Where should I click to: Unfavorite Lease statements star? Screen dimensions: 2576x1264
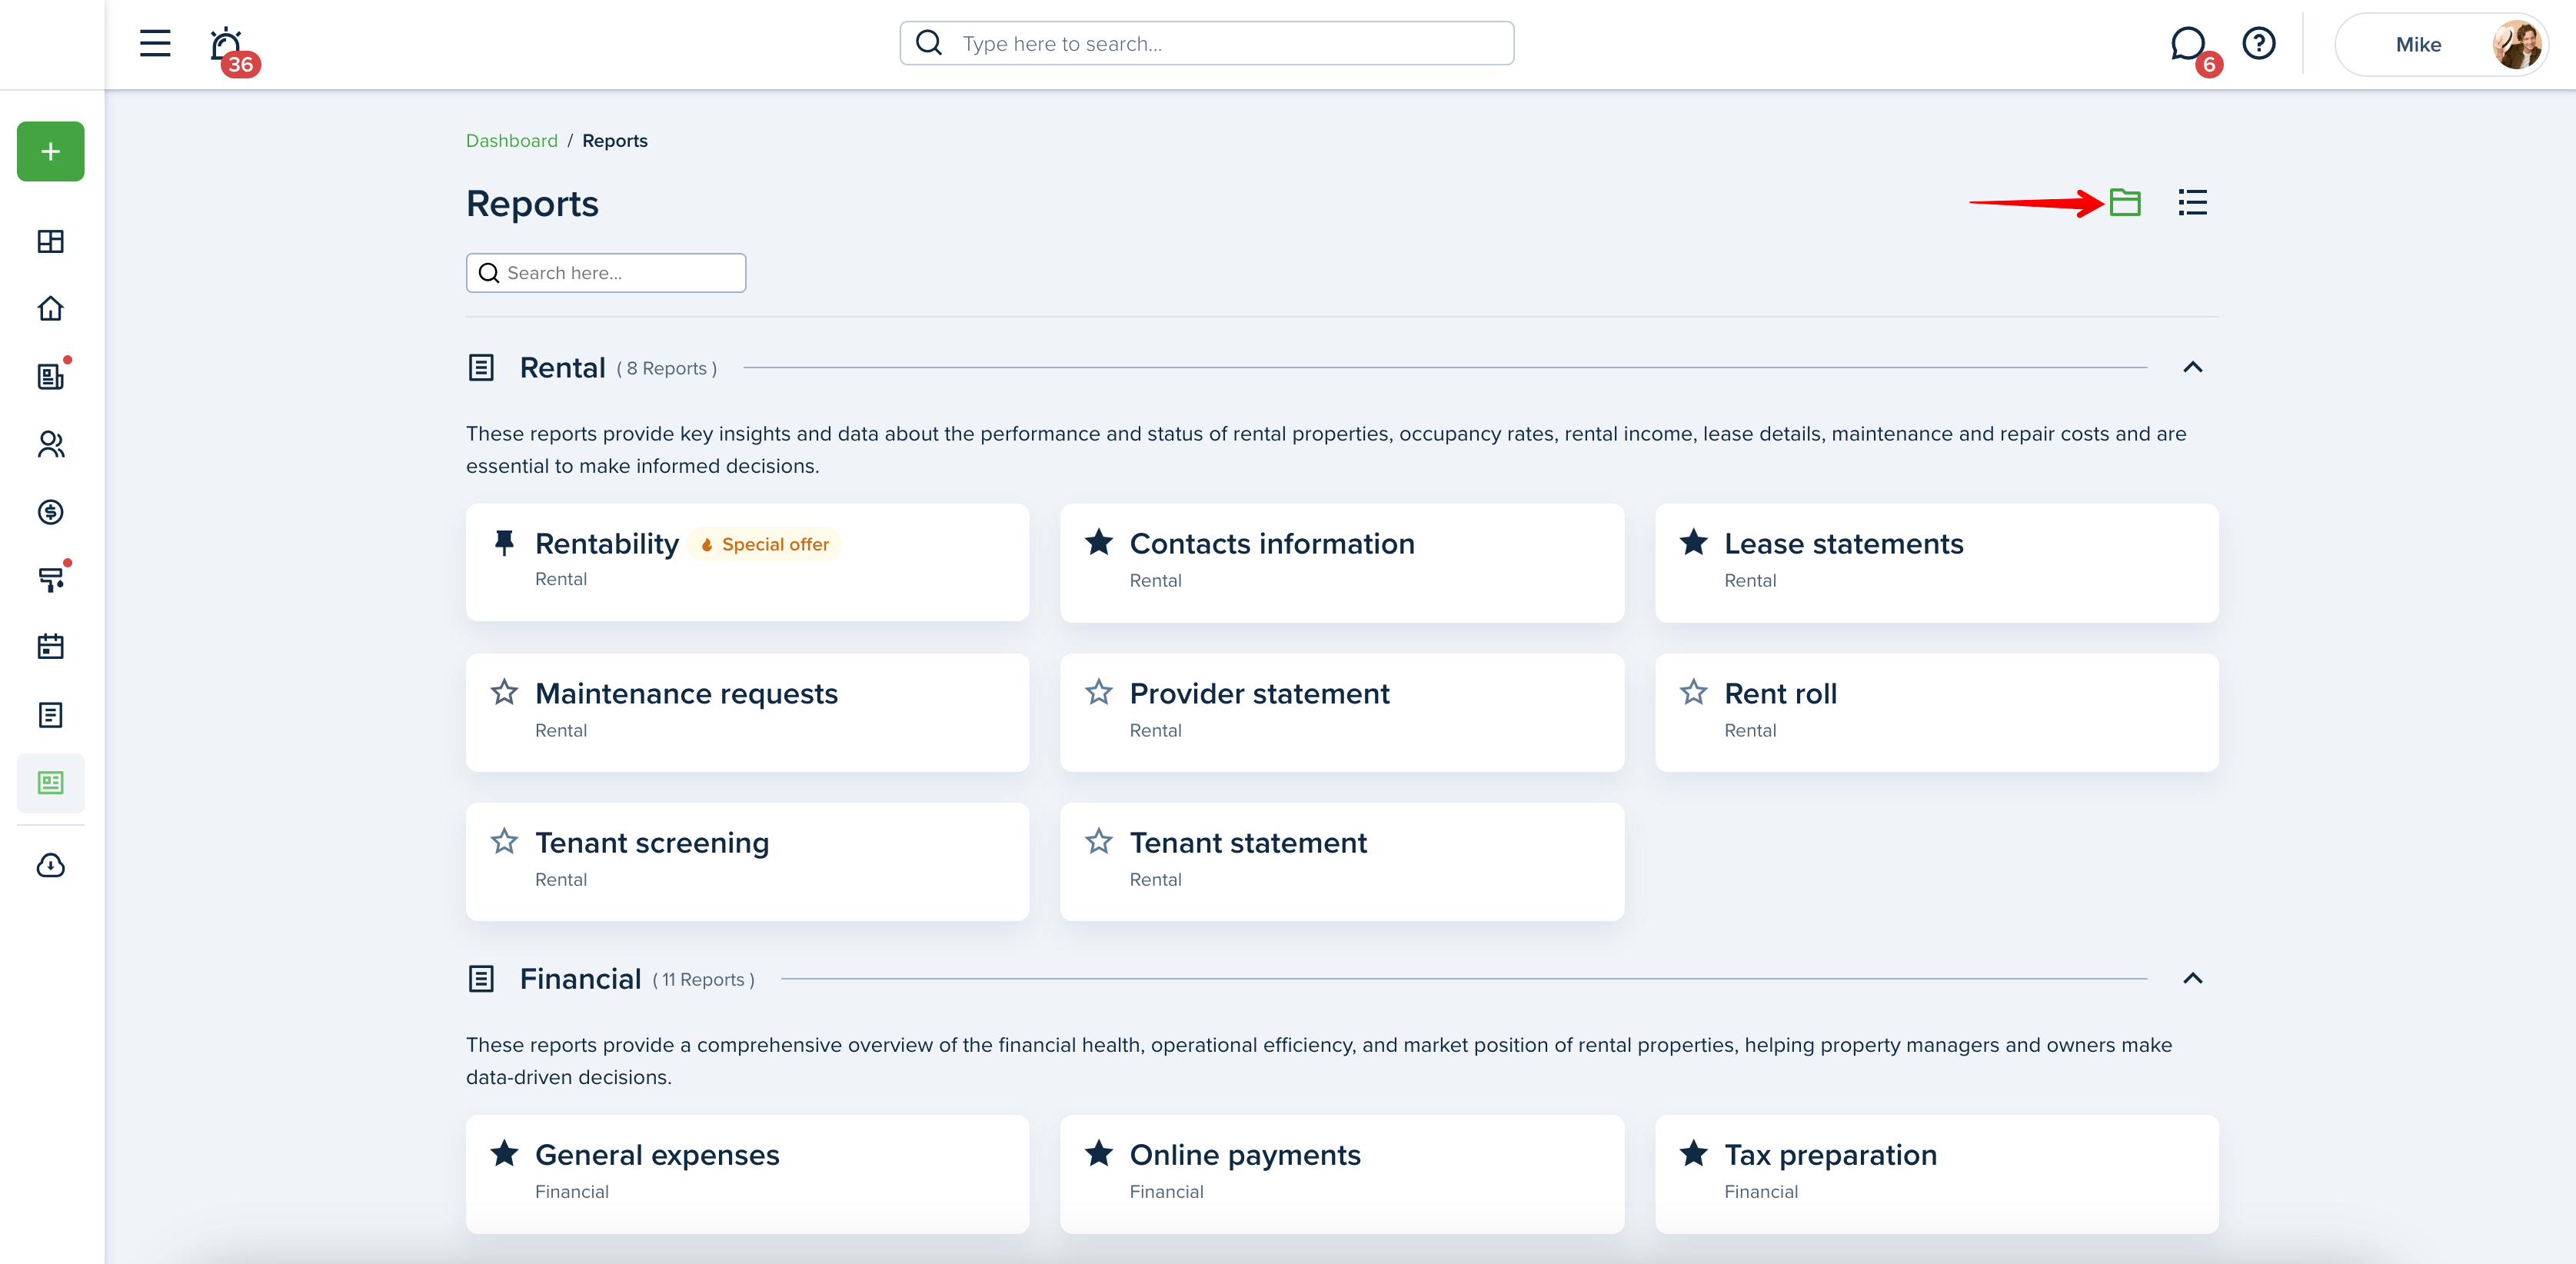(1694, 542)
